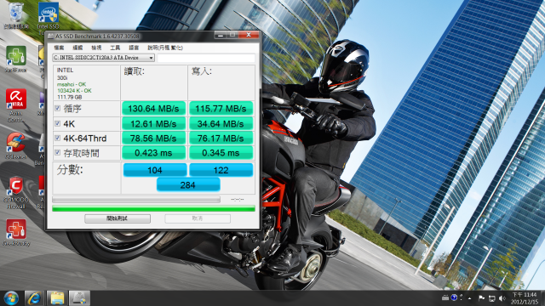Click the 4K-64Thrd read 78.56 MB/s result
Image resolution: width=545 pixels, height=306 pixels.
click(153, 138)
